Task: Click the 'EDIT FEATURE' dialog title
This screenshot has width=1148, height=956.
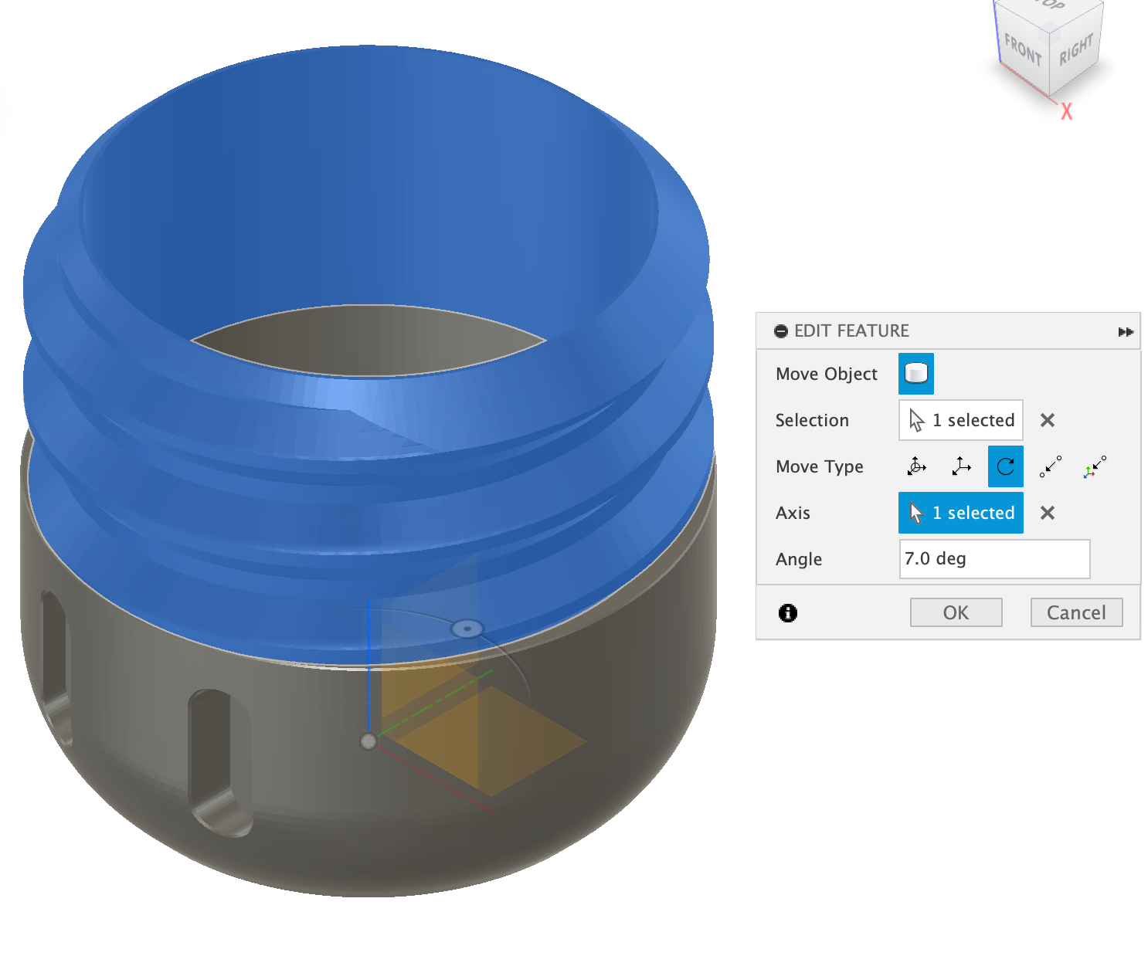Action: [851, 331]
